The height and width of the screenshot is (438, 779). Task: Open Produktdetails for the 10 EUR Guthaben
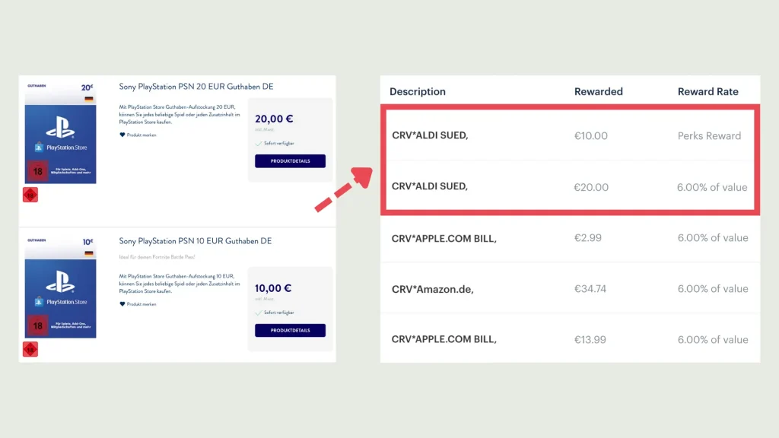[x=290, y=331]
